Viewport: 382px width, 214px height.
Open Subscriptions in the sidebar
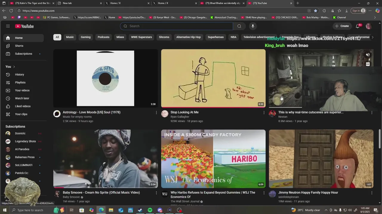(x=24, y=54)
